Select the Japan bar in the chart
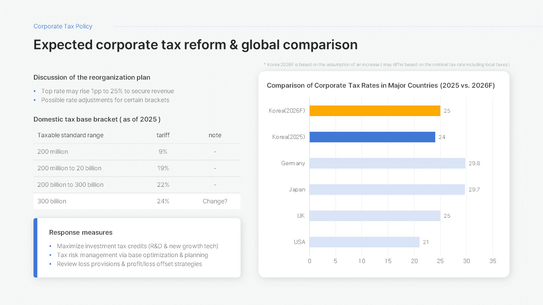Image resolution: width=543 pixels, height=305 pixels. click(x=387, y=189)
